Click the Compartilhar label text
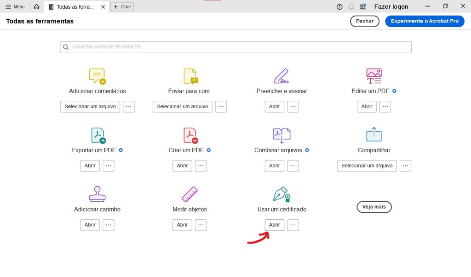The image size is (471, 277). point(374,150)
